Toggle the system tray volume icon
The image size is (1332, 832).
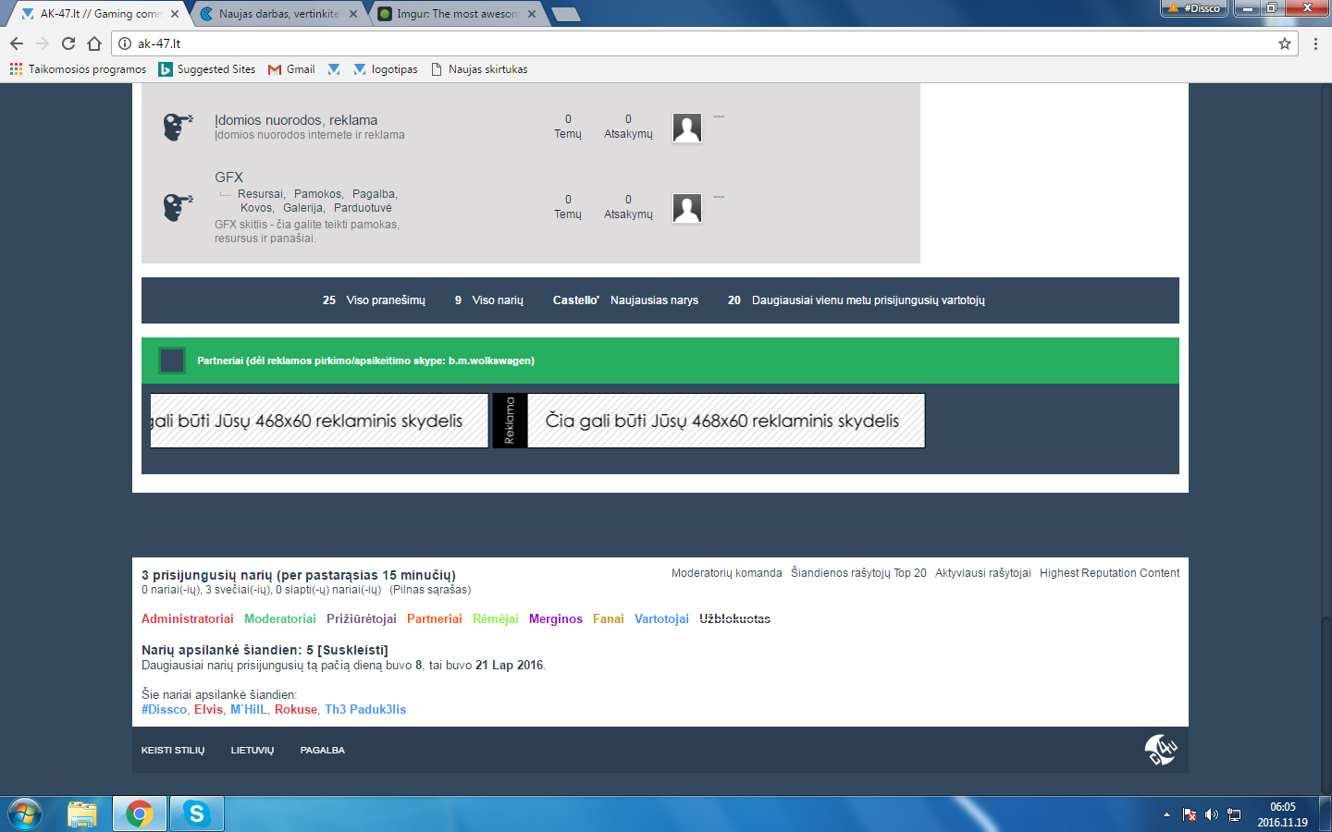(1211, 814)
